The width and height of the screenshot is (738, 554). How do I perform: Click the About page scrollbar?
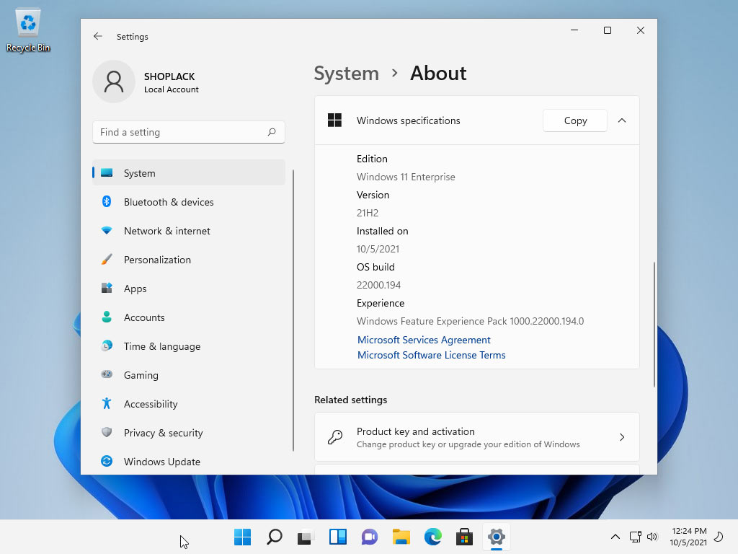pyautogui.click(x=654, y=324)
